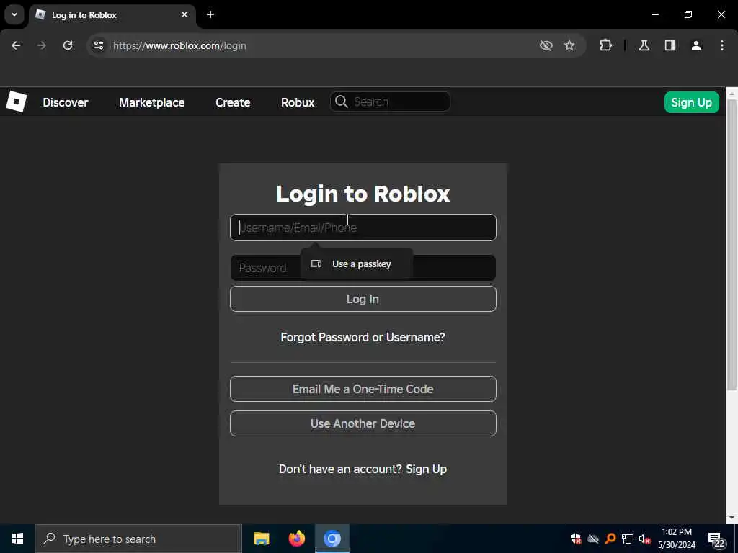This screenshot has width=738, height=553.
Task: Click the green Sign Up button
Action: (691, 102)
